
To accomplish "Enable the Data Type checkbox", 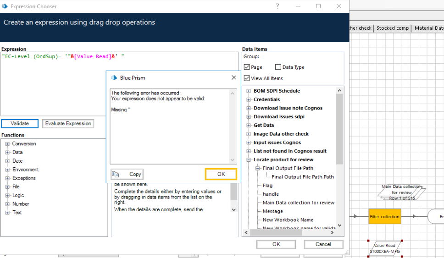I will coord(278,67).
